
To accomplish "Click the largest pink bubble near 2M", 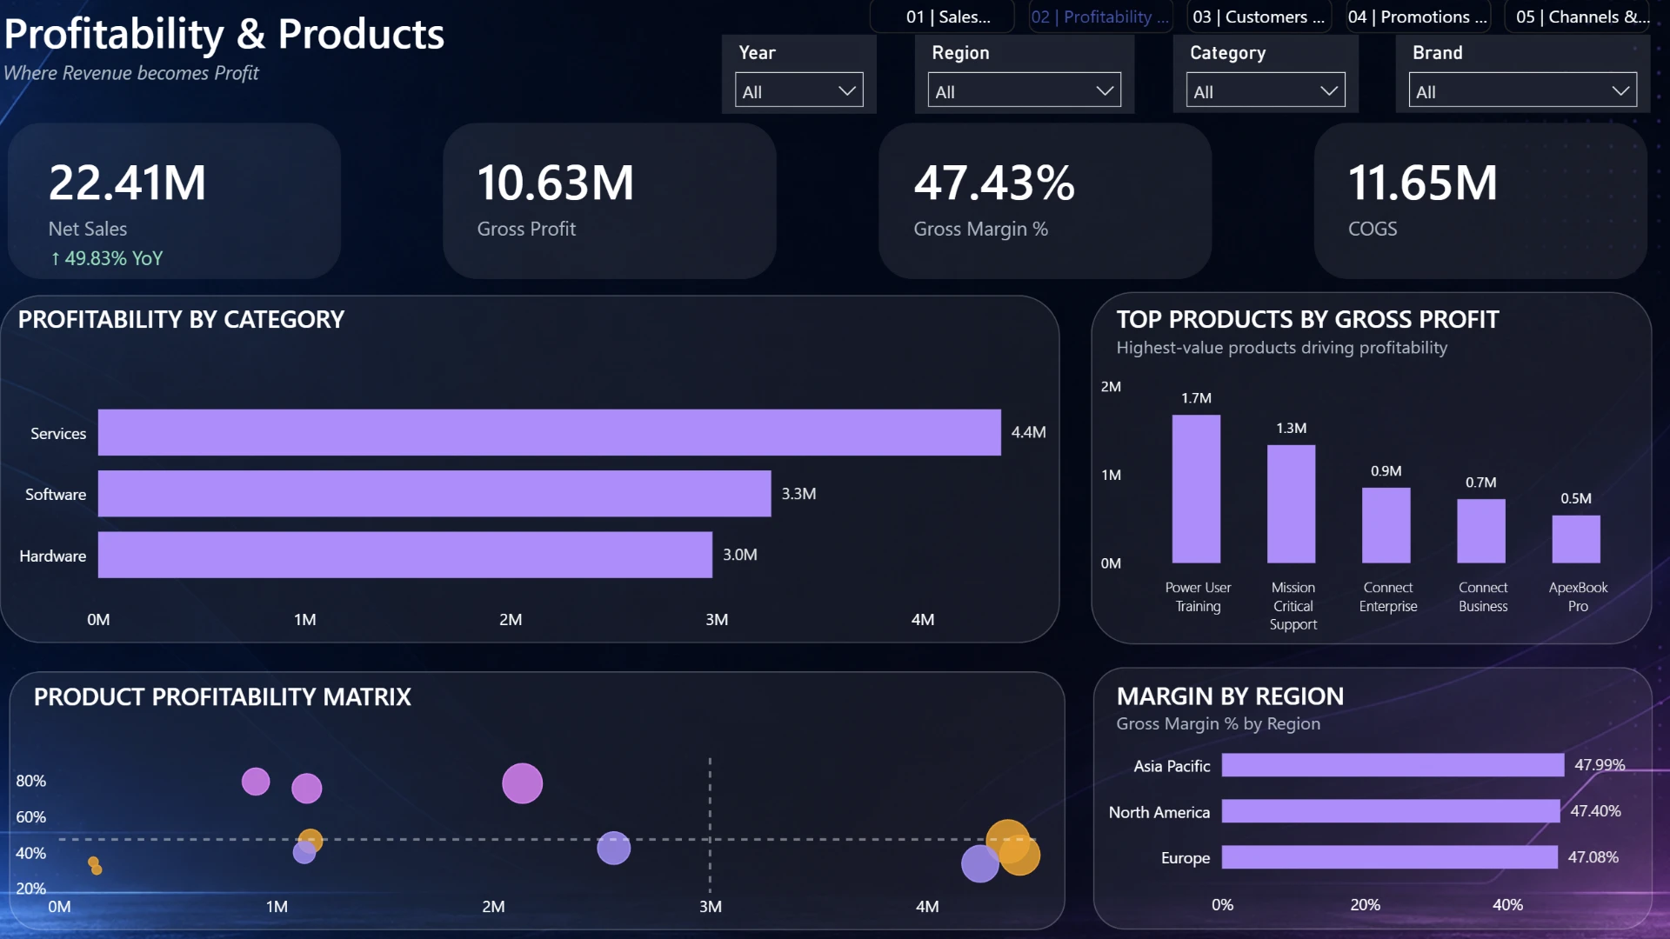I will [x=523, y=783].
